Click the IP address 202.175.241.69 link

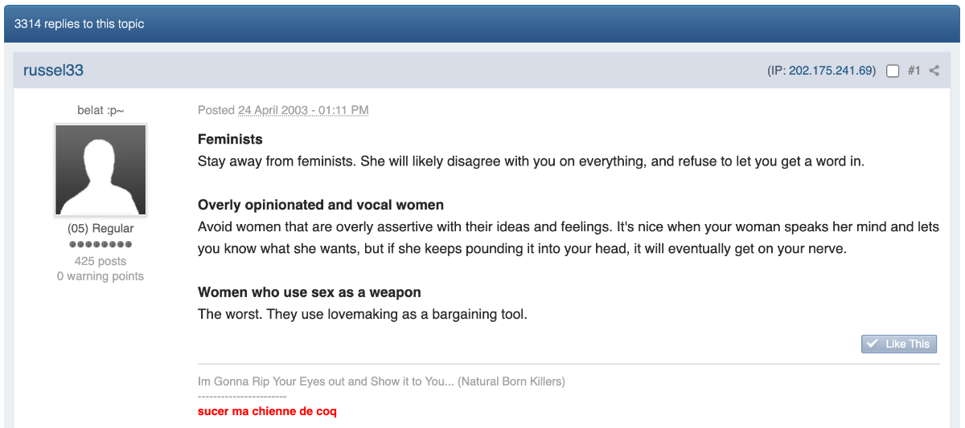pyautogui.click(x=832, y=71)
